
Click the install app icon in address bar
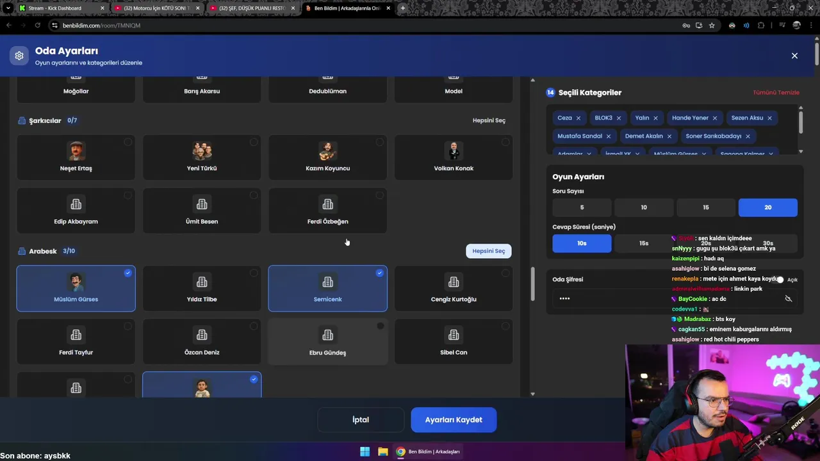coord(699,25)
